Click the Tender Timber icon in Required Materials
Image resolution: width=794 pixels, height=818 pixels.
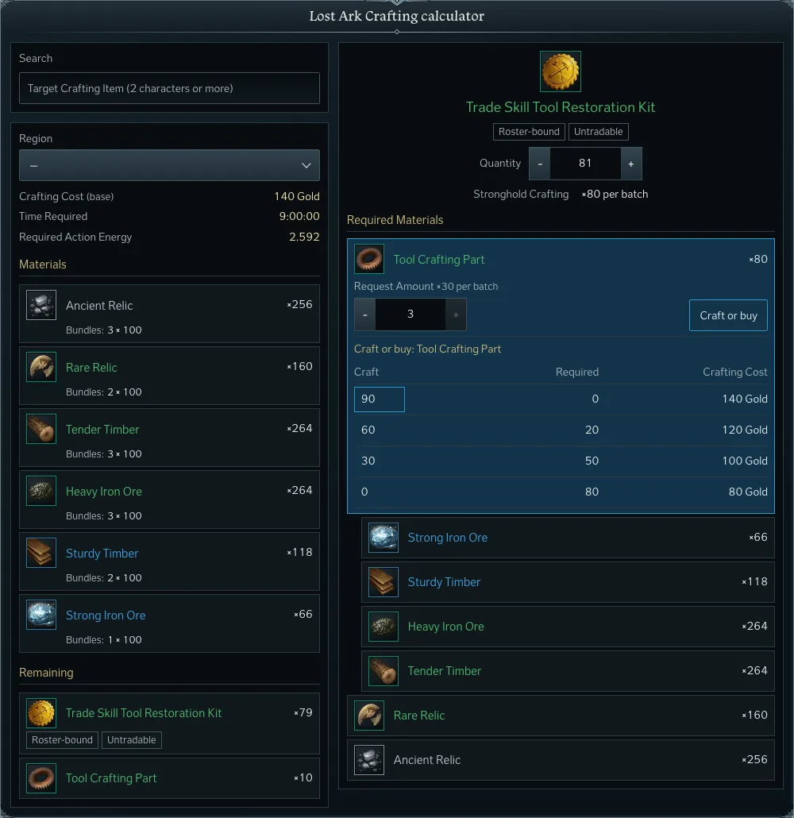pos(384,671)
